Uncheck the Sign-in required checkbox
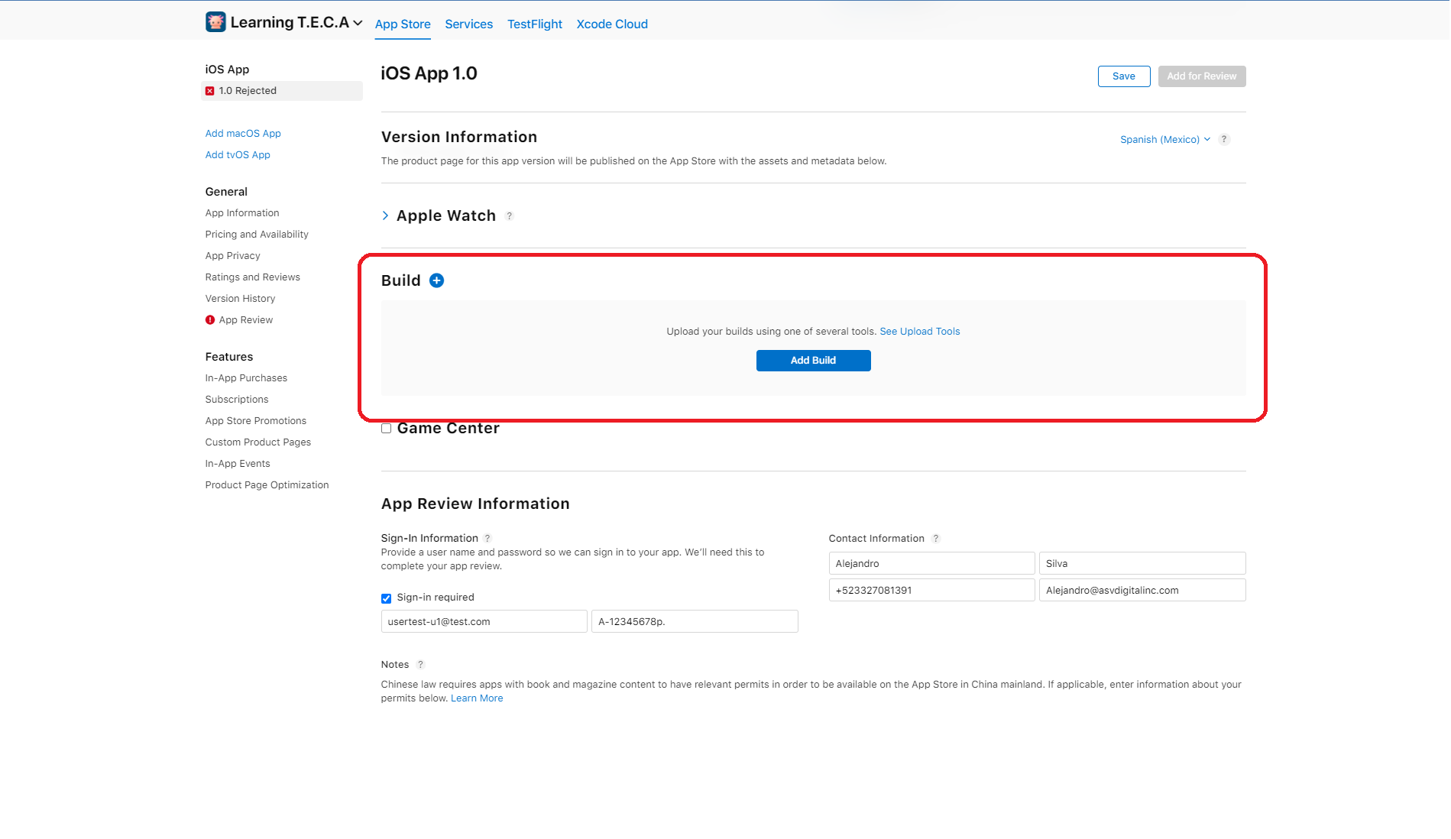Screen dimensions: 1451x839 pos(387,598)
